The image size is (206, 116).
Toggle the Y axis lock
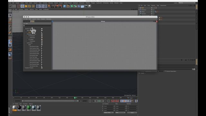(42, 6)
